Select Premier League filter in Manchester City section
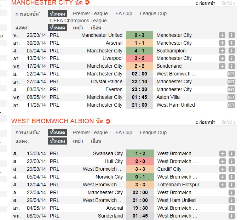242x220 pixels. tap(90, 13)
